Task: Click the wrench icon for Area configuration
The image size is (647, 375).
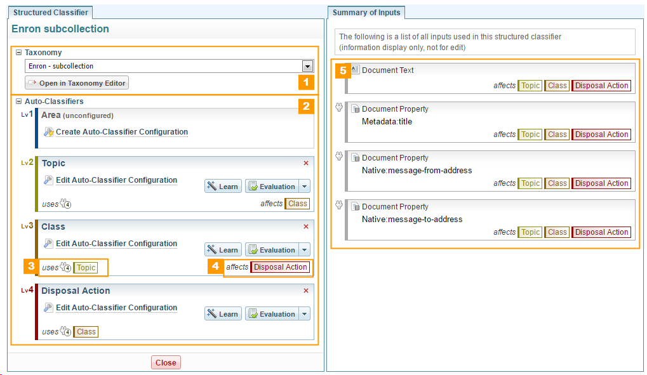Action: [48, 132]
